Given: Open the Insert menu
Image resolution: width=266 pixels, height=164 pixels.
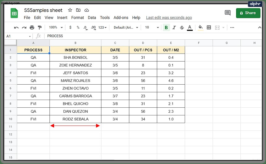Looking at the screenshot, I should [62, 18].
